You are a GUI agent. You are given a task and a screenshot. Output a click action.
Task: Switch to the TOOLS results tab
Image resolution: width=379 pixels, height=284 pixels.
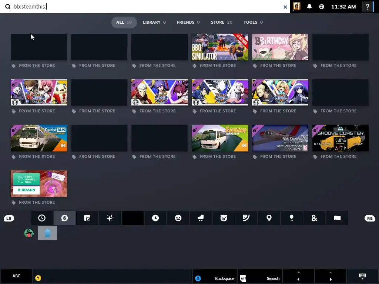[253, 22]
